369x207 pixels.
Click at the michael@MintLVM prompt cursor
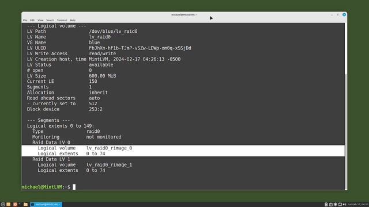(x=74, y=187)
